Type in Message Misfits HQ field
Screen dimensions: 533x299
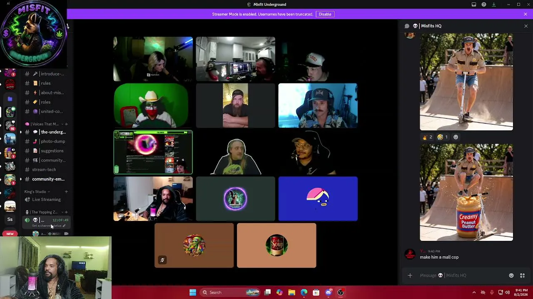(462, 275)
